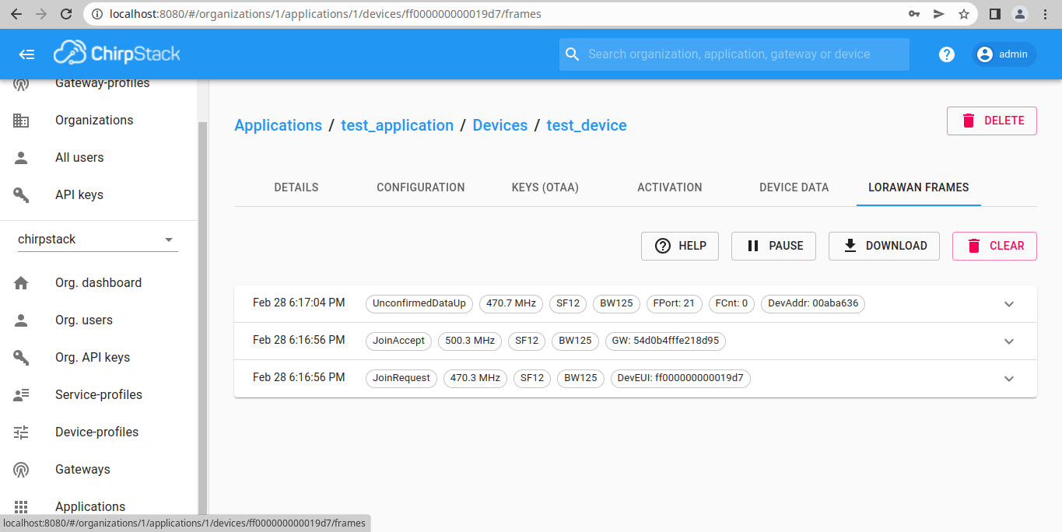Expand the JoinAccept frame details
The height and width of the screenshot is (532, 1062).
(1009, 341)
